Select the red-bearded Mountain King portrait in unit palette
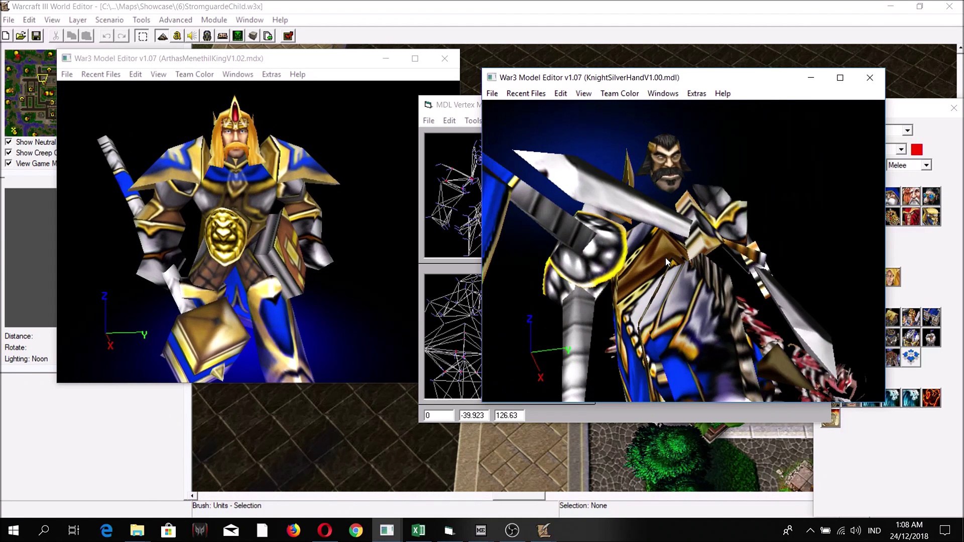The height and width of the screenshot is (542, 964). tap(912, 196)
